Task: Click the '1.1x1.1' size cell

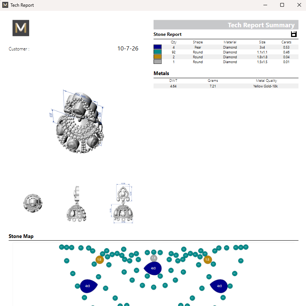Action: [x=262, y=52]
